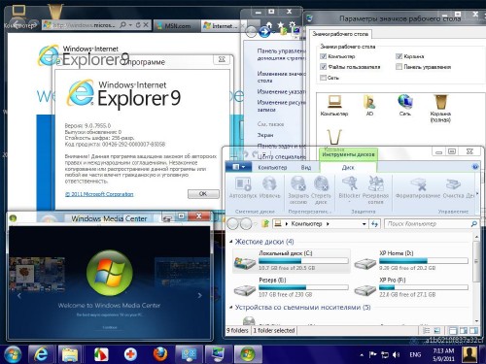This screenshot has height=364, width=486.
Task: Open Internet Explorer from the taskbar
Action: coord(41,354)
